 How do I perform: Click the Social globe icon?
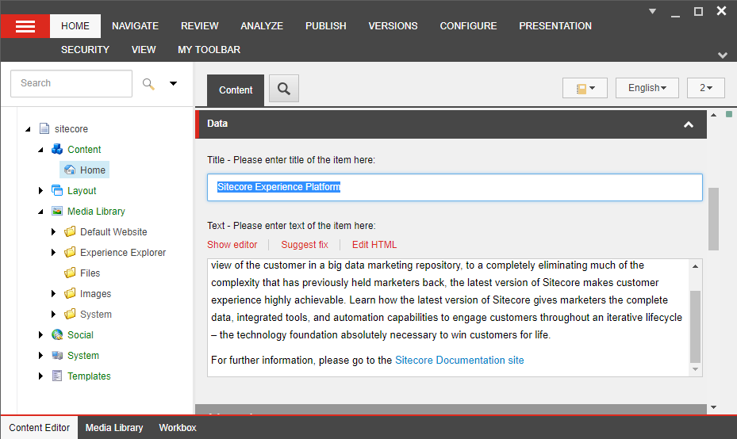tap(57, 334)
